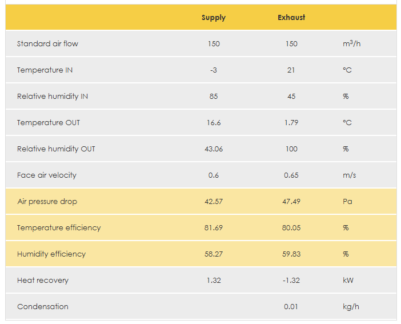Click the Face air velocity label

[x=46, y=175]
